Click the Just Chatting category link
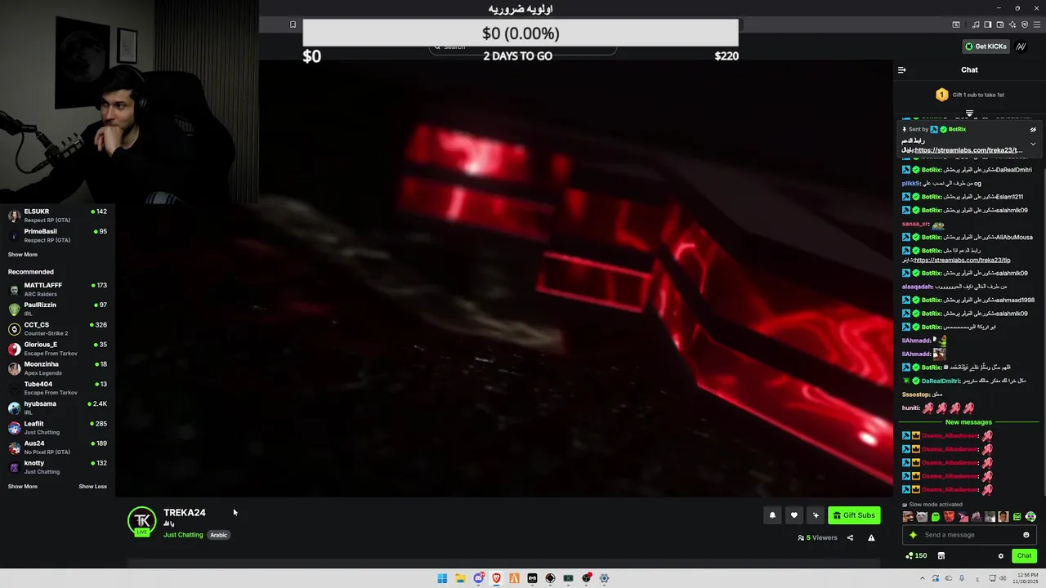This screenshot has width=1046, height=588. (183, 535)
